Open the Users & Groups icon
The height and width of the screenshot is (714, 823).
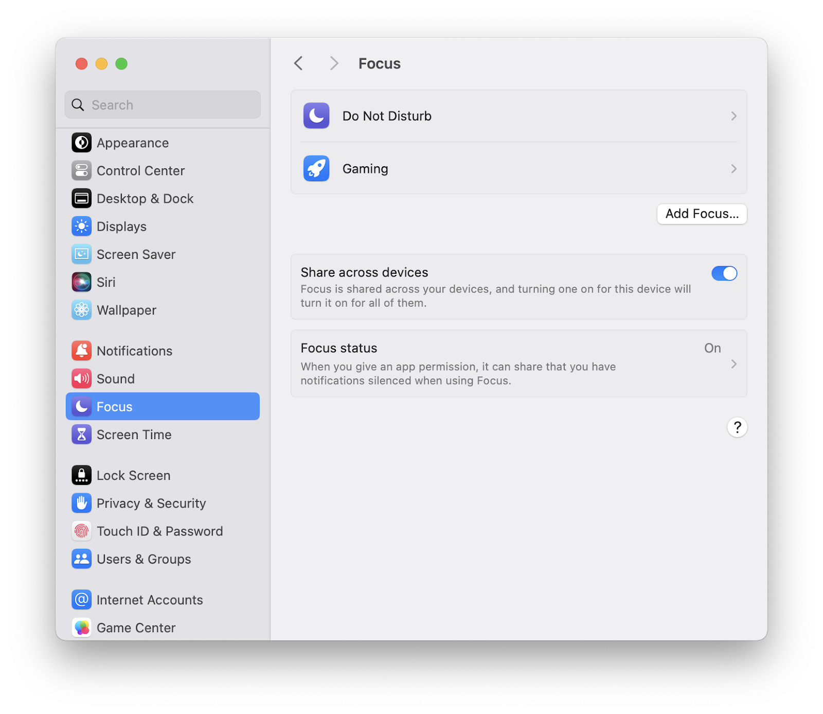(81, 559)
